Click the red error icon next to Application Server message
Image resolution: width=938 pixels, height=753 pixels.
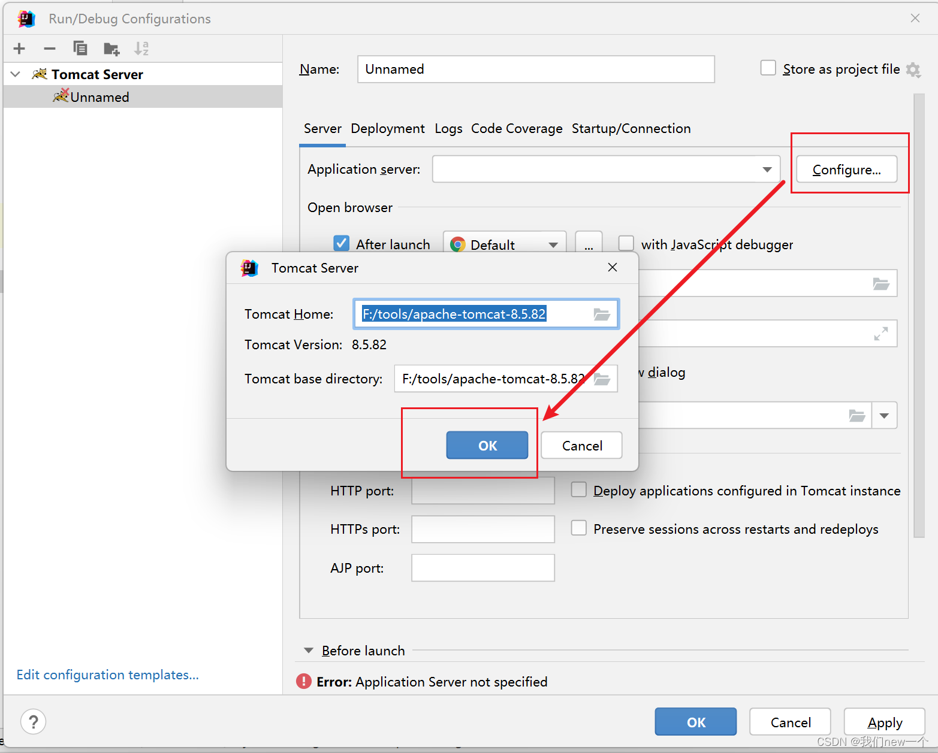(304, 681)
